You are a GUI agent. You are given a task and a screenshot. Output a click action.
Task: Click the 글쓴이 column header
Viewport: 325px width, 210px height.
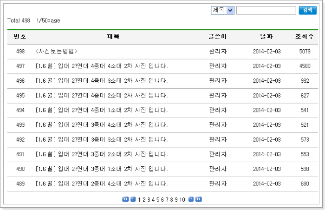218,37
